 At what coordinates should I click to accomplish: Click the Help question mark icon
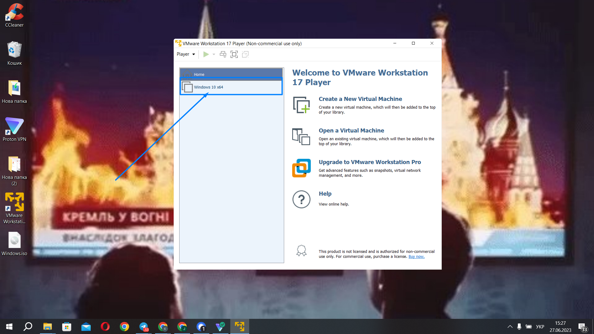[x=301, y=199]
